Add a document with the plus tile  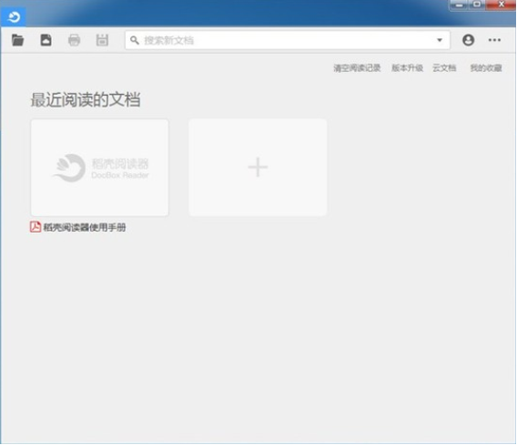point(258,168)
